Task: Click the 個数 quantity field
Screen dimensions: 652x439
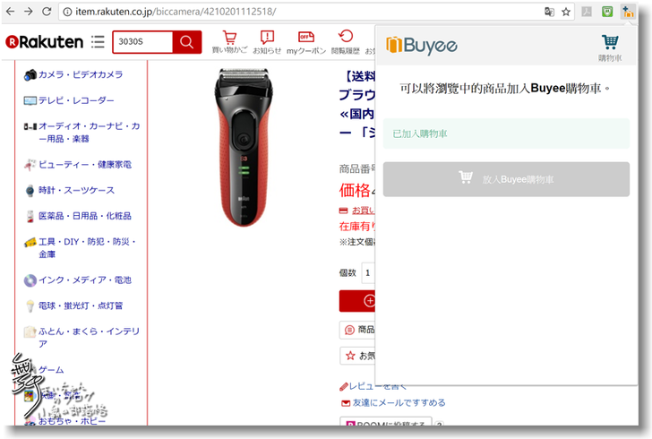Action: pyautogui.click(x=368, y=273)
